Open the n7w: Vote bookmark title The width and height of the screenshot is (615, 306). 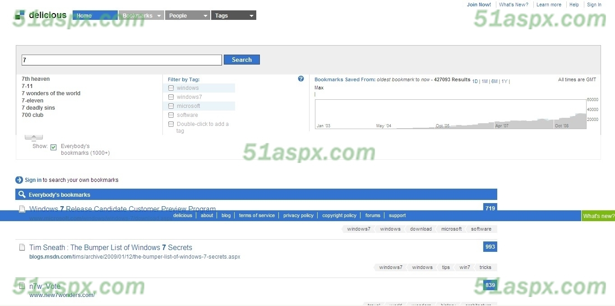(45, 286)
